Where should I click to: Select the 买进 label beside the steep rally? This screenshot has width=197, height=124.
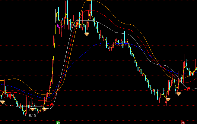[x=49, y=104]
